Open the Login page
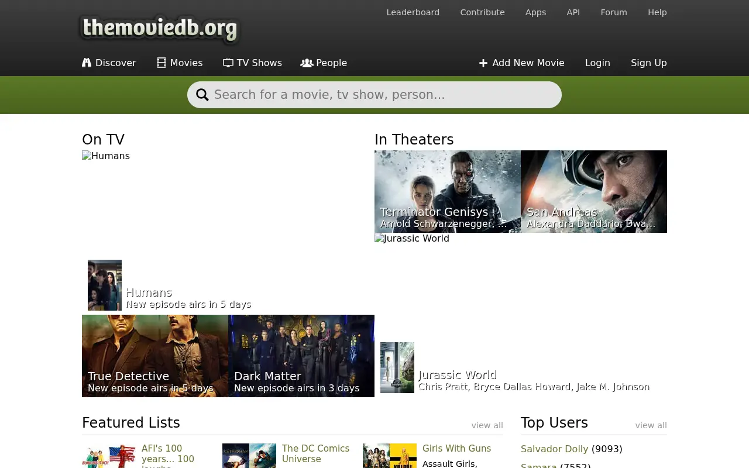Viewport: 749px width, 468px height. (597, 63)
